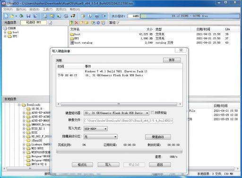
Task: Click the write progress bar
Action: click(x=119, y=151)
